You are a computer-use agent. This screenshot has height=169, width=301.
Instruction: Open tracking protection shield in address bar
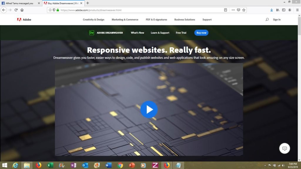tap(54, 10)
